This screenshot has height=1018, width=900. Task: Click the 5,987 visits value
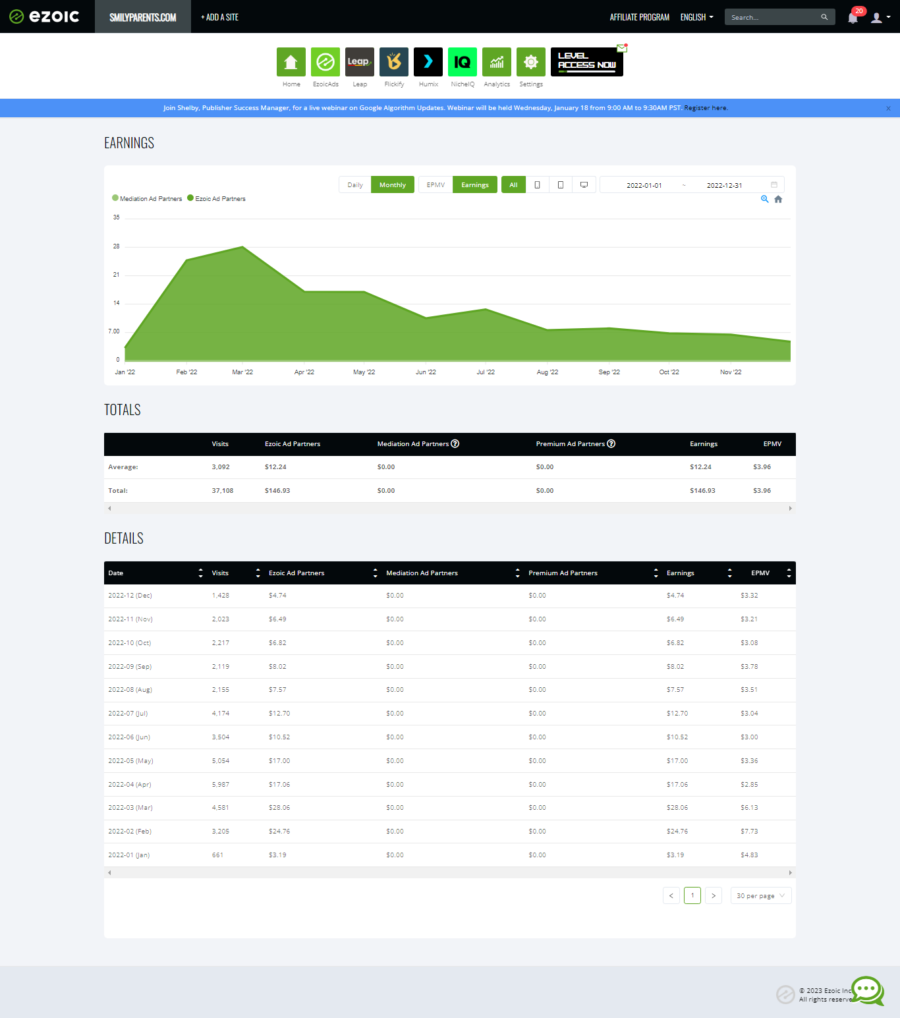point(221,785)
